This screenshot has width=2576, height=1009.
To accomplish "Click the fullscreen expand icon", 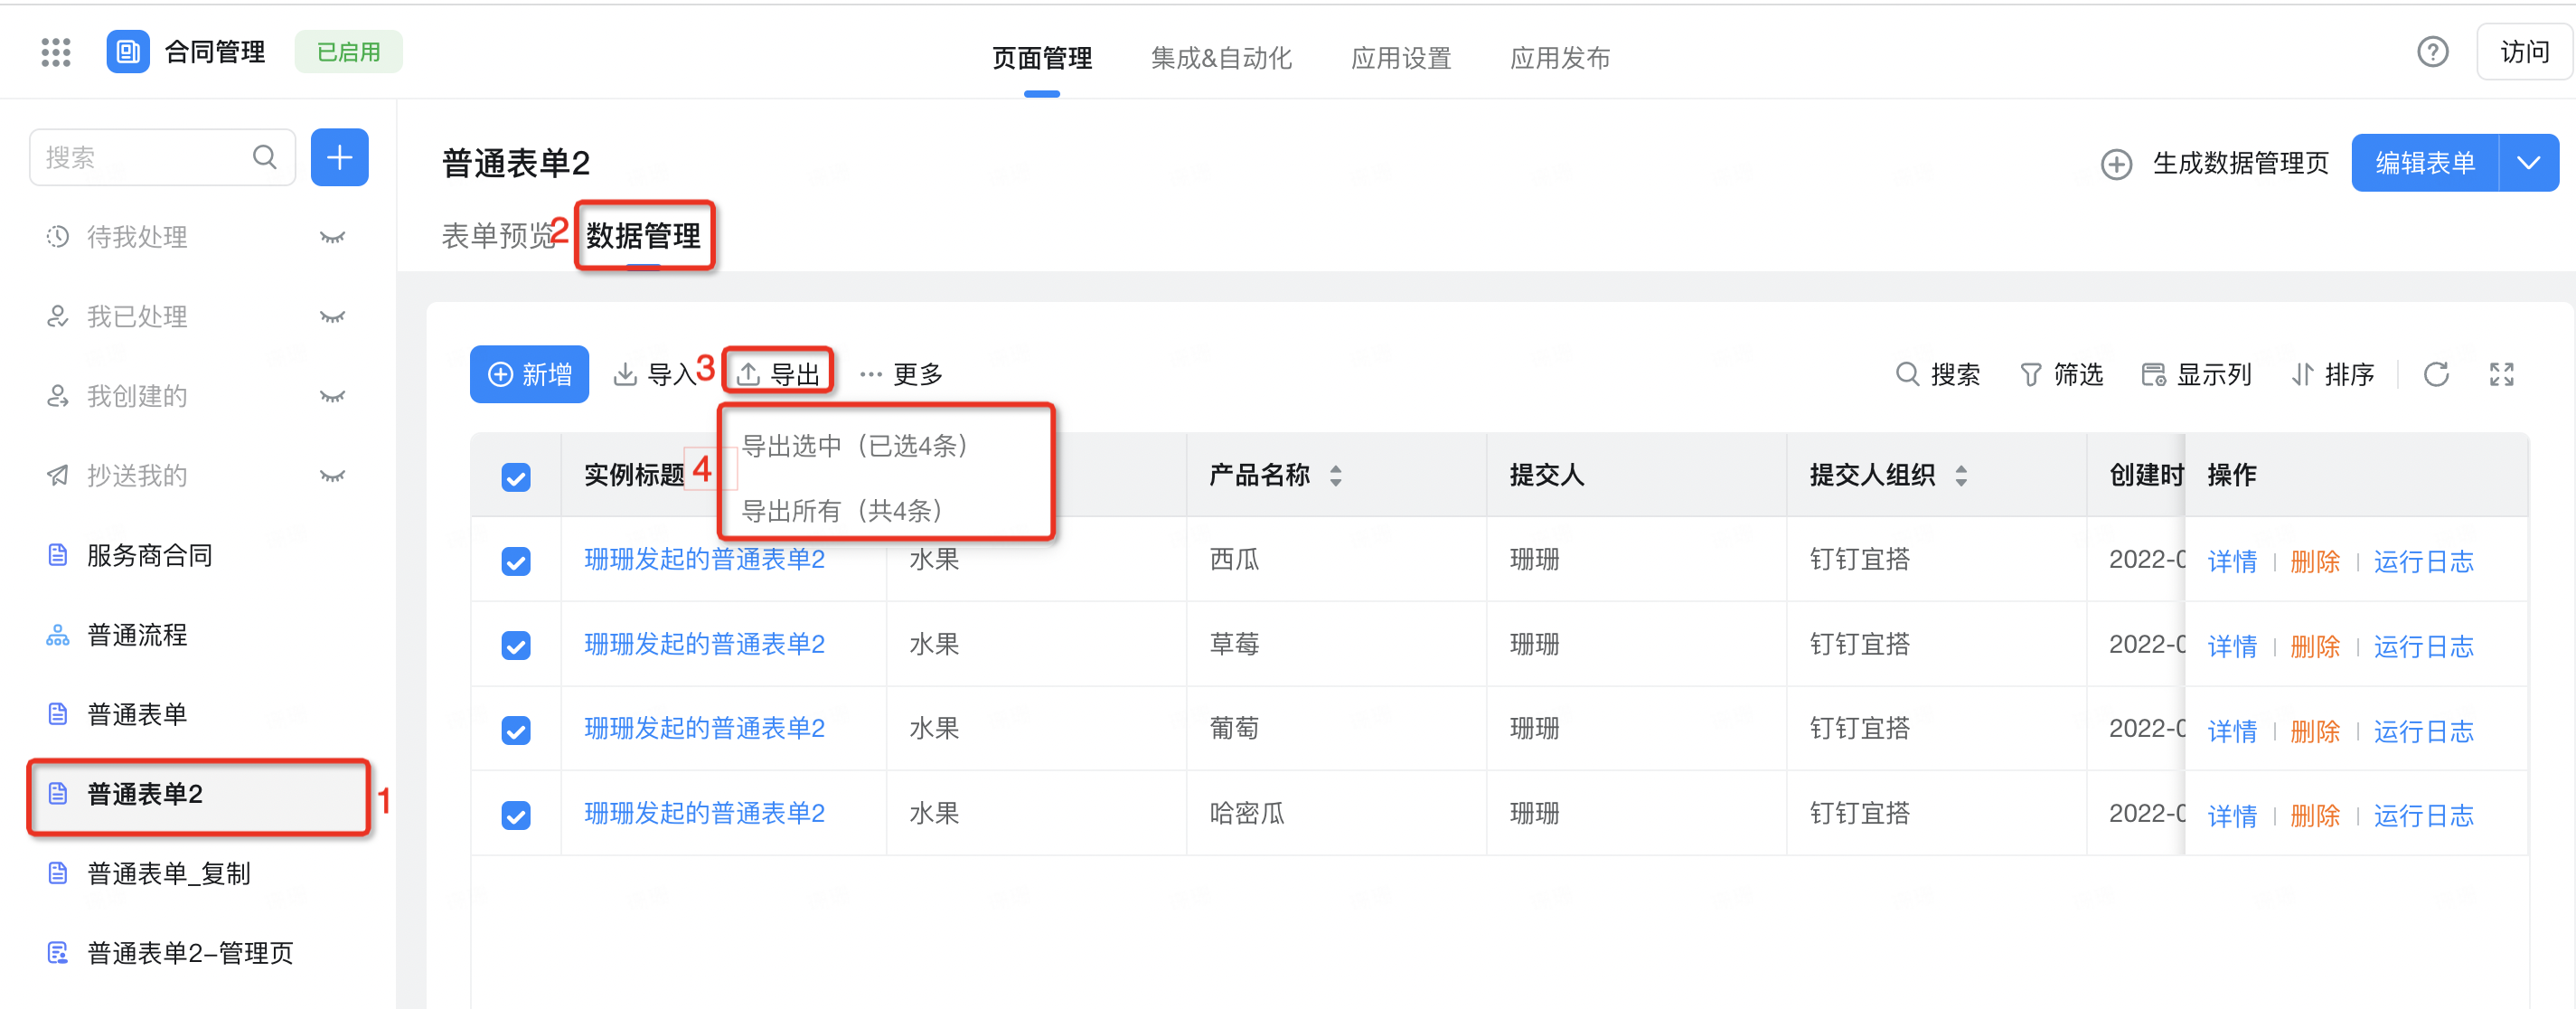I will [2501, 375].
